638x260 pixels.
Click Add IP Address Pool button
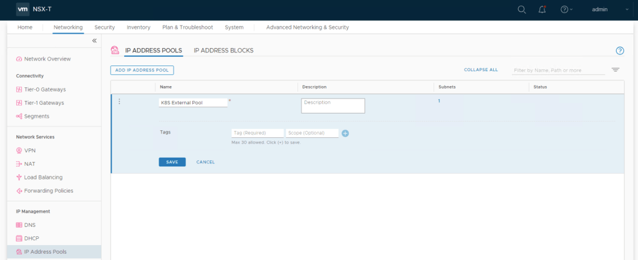click(142, 70)
